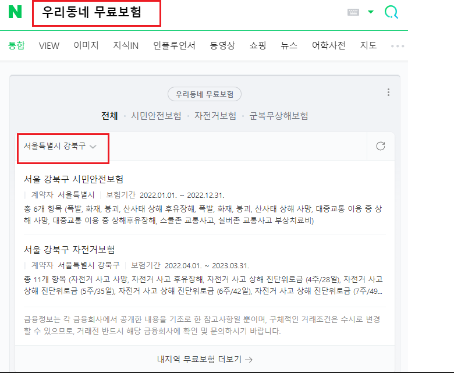Open the 인플루언서 tab

[174, 45]
